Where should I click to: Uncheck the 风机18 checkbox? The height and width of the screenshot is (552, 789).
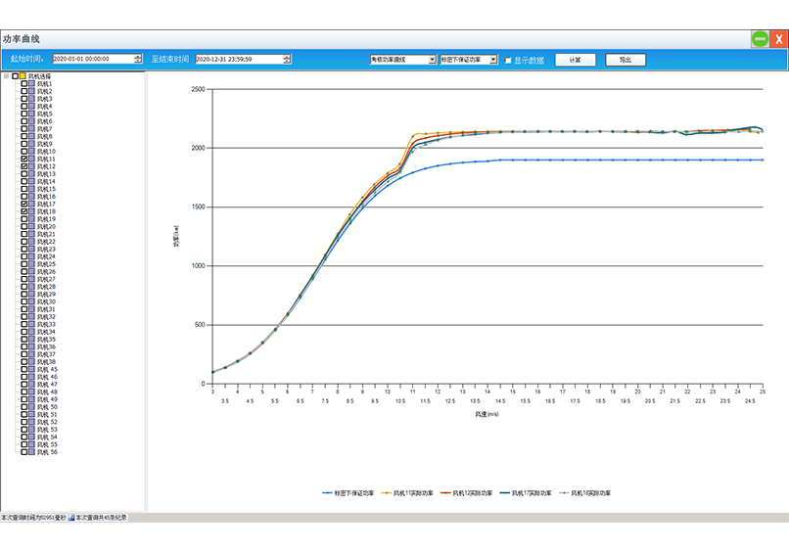pos(24,211)
